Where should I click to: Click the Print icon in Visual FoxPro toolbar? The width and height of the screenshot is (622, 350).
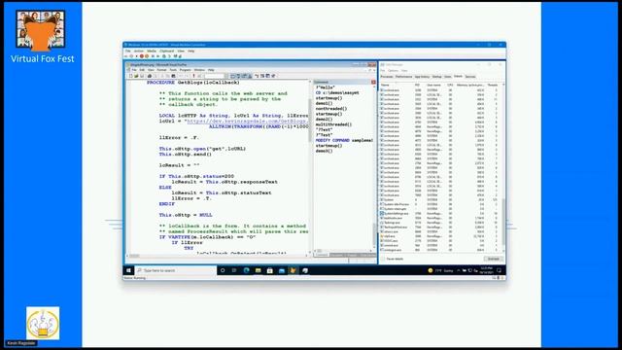[x=150, y=76]
